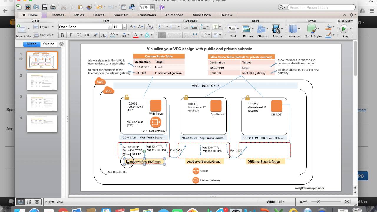Apply the red font color swatch
The image size is (377, 212).
[x=136, y=35]
